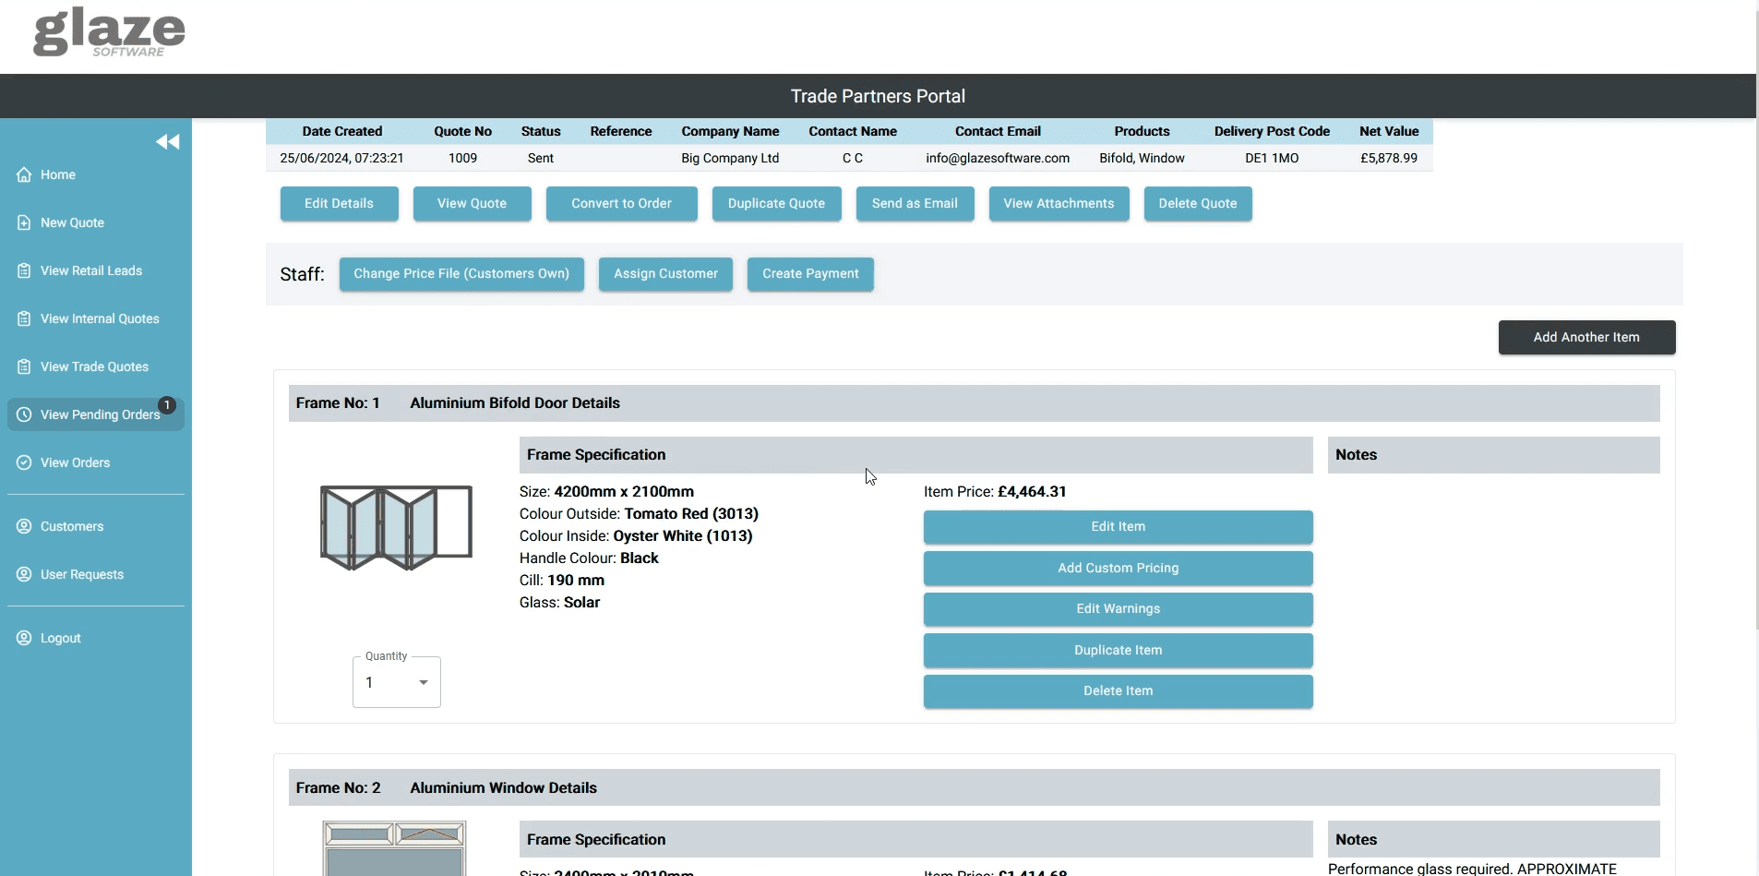
Task: Click the View Quote button
Action: coord(472,203)
